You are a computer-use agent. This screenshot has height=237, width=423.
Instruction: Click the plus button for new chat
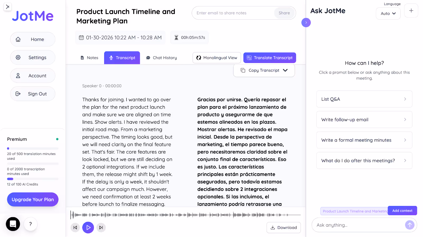[411, 11]
